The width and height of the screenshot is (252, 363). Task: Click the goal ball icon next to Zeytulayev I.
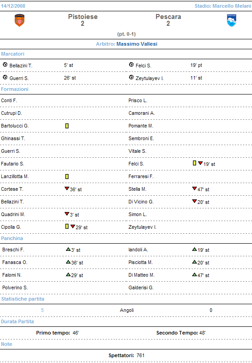(x=131, y=77)
